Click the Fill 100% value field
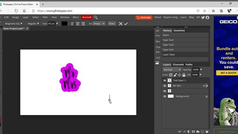Screen dimensions: 238x134 [x=195, y=75]
